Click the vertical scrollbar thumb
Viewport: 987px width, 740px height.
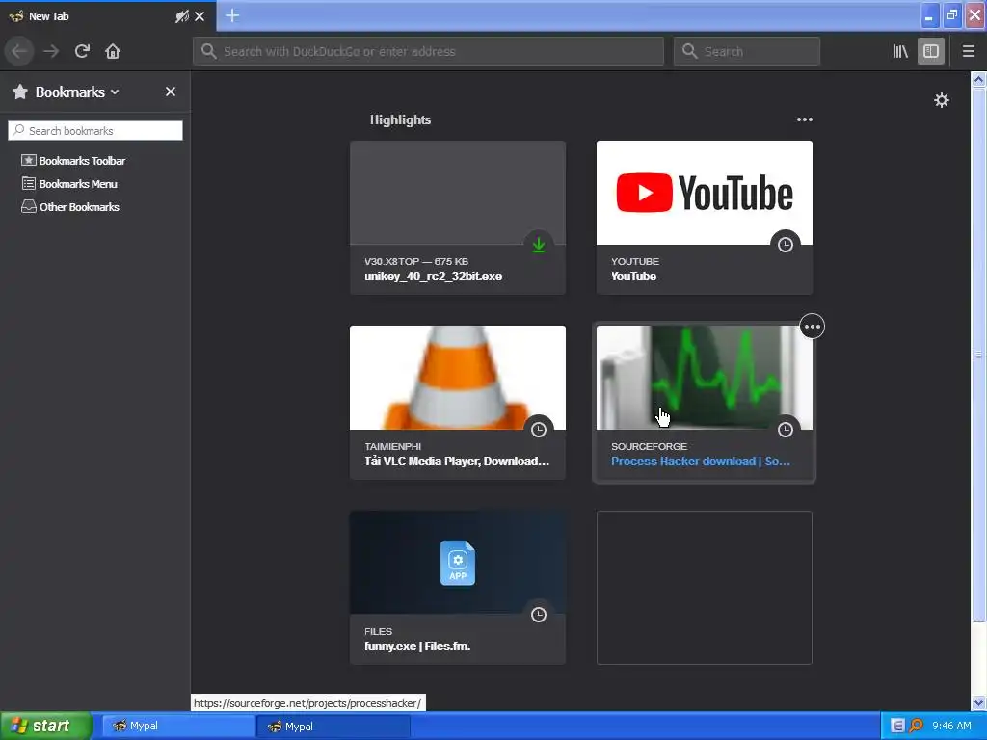point(978,355)
